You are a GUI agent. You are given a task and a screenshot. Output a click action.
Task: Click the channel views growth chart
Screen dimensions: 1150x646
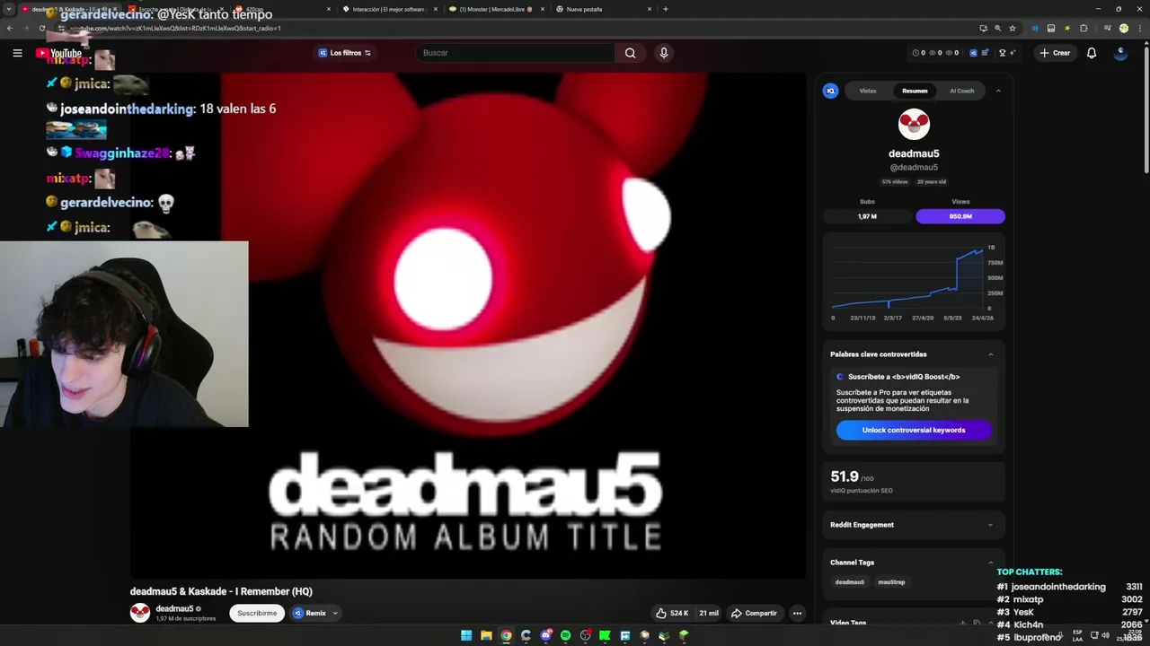click(913, 281)
